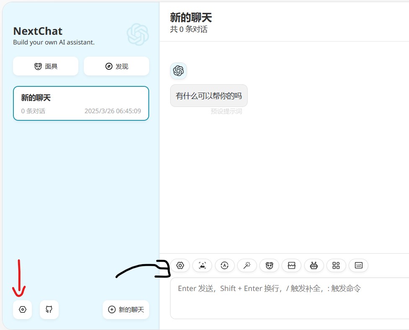Click the 0 条对话 count in chat card
Viewport: 409px width, 330px height.
pyautogui.click(x=33, y=111)
